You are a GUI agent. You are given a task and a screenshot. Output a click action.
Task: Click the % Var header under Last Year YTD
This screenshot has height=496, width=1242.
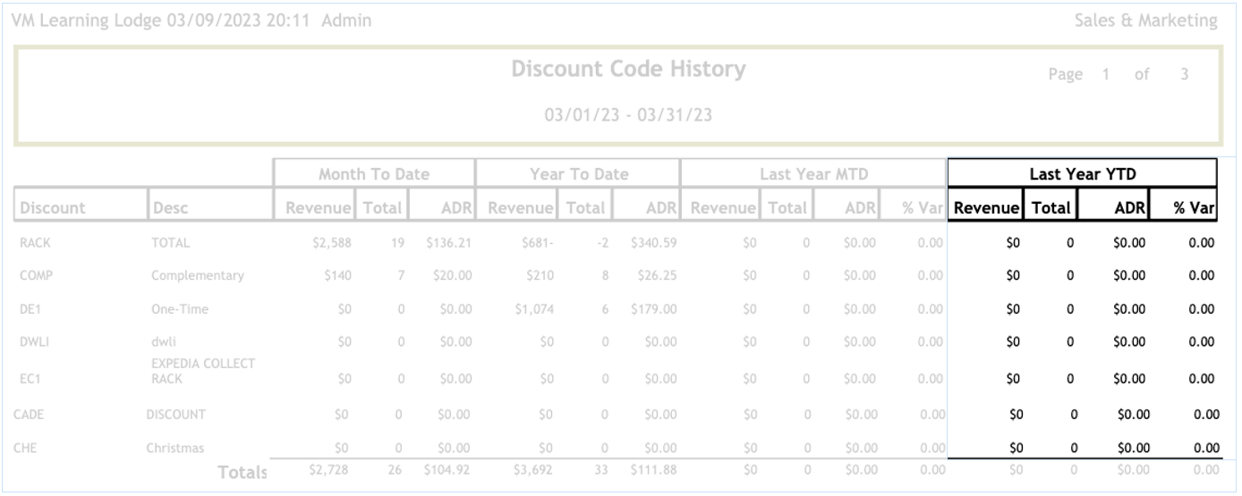point(1194,208)
